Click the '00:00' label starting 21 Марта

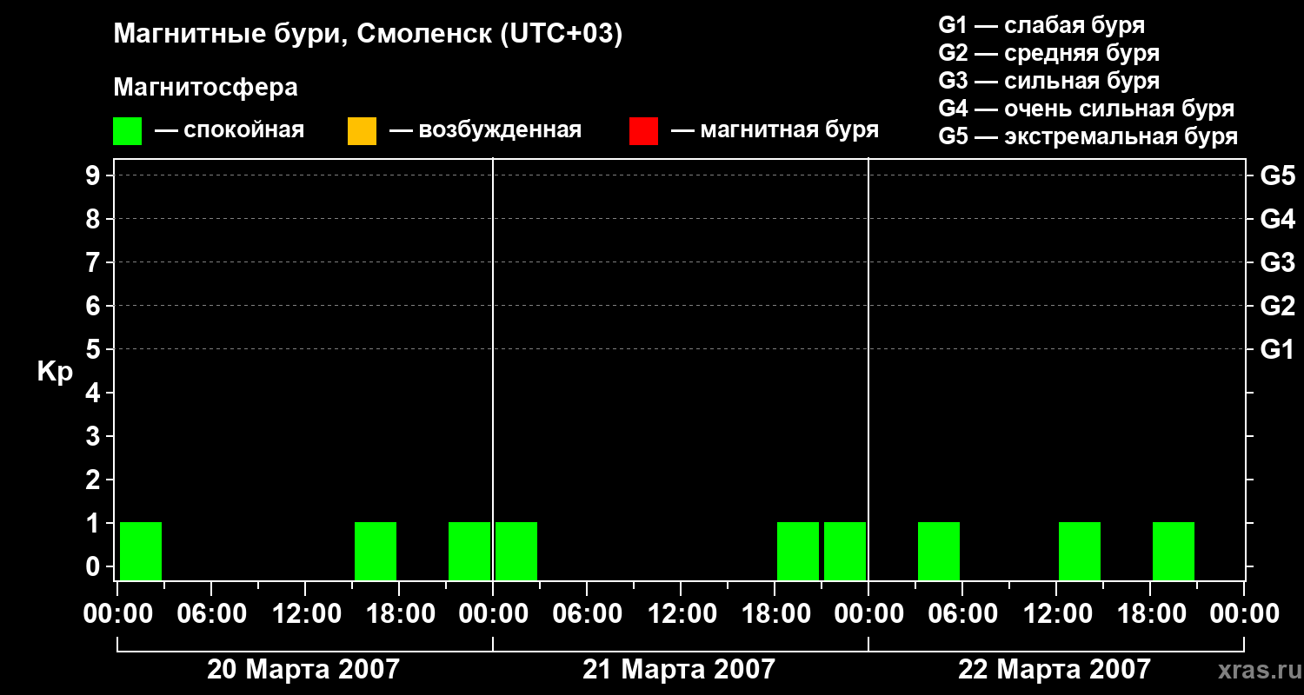(x=493, y=614)
